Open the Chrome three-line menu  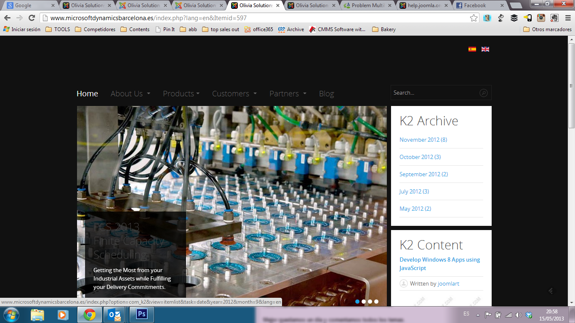(x=567, y=18)
